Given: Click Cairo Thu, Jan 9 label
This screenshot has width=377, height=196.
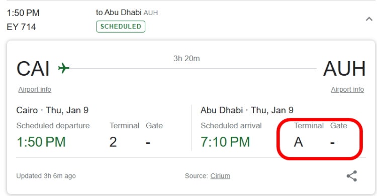Looking at the screenshot, I should tap(52, 110).
